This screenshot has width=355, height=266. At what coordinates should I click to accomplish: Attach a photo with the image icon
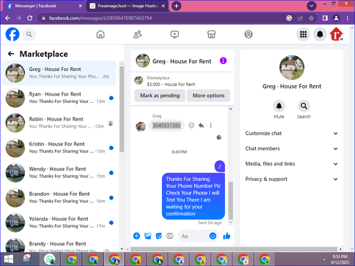[x=148, y=235]
